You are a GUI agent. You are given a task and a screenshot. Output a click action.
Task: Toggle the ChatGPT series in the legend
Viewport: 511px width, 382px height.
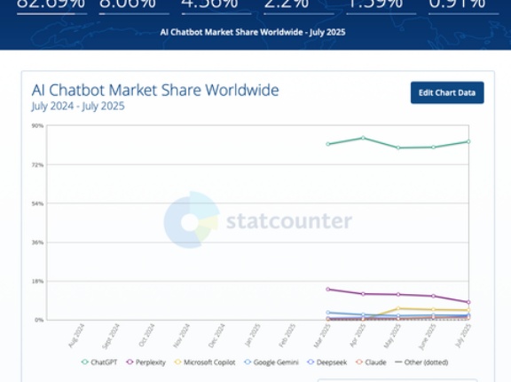point(99,362)
